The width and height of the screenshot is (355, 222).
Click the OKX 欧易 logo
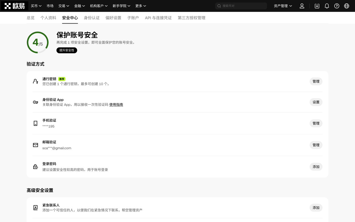tap(15, 6)
